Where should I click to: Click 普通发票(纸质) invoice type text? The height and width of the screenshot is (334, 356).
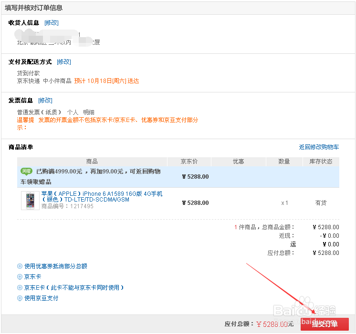point(39,112)
